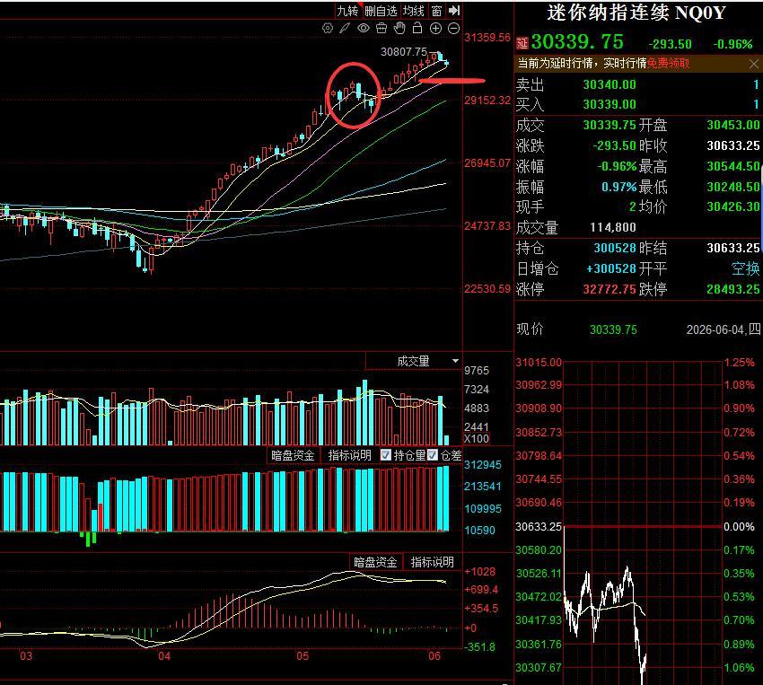Screen dimensions: 763x685
Task: Select the hand pan tool
Action: tap(399, 28)
